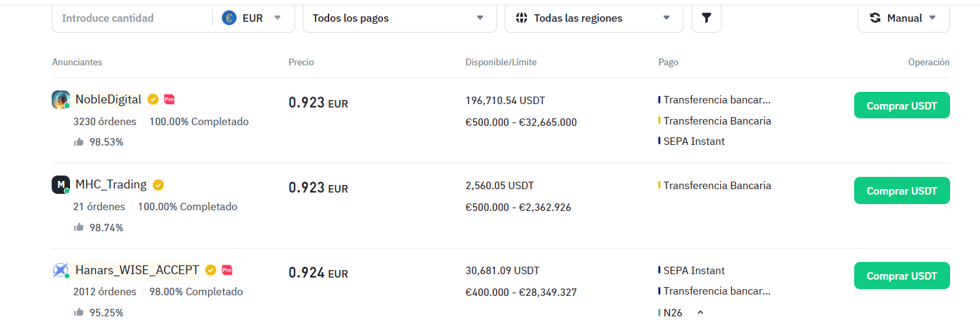Click Comprar USDT for Hanars_WISE_ACCEPT

(902, 276)
